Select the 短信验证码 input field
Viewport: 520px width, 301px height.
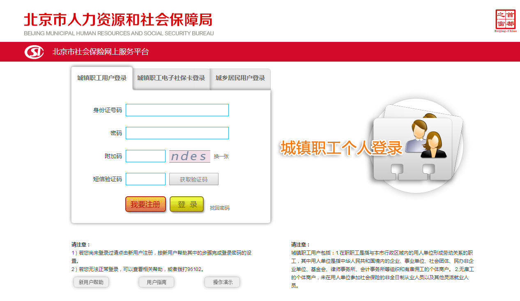pyautogui.click(x=145, y=179)
